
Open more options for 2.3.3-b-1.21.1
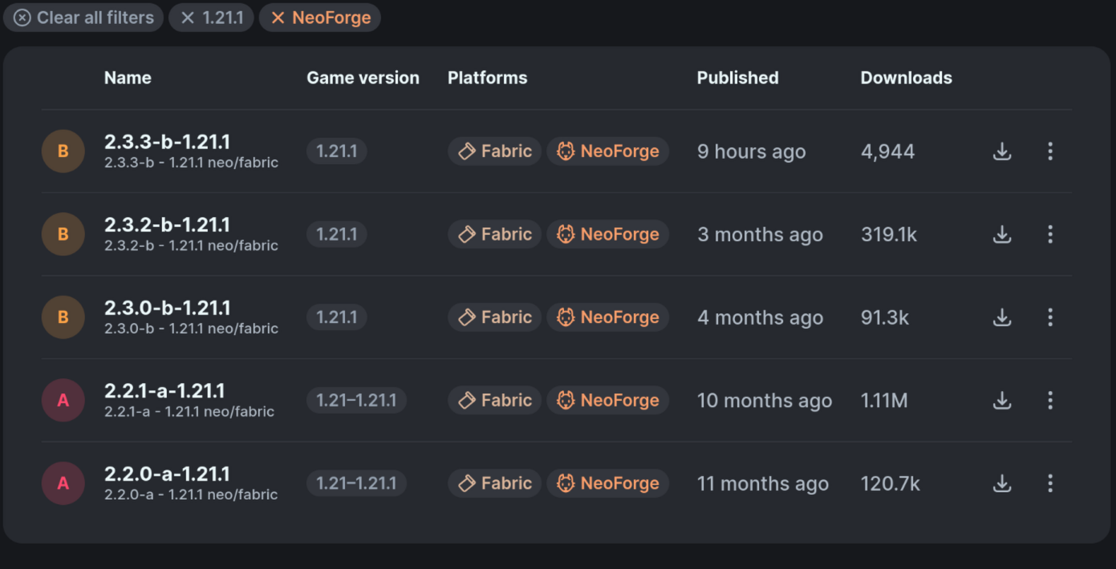tap(1049, 151)
